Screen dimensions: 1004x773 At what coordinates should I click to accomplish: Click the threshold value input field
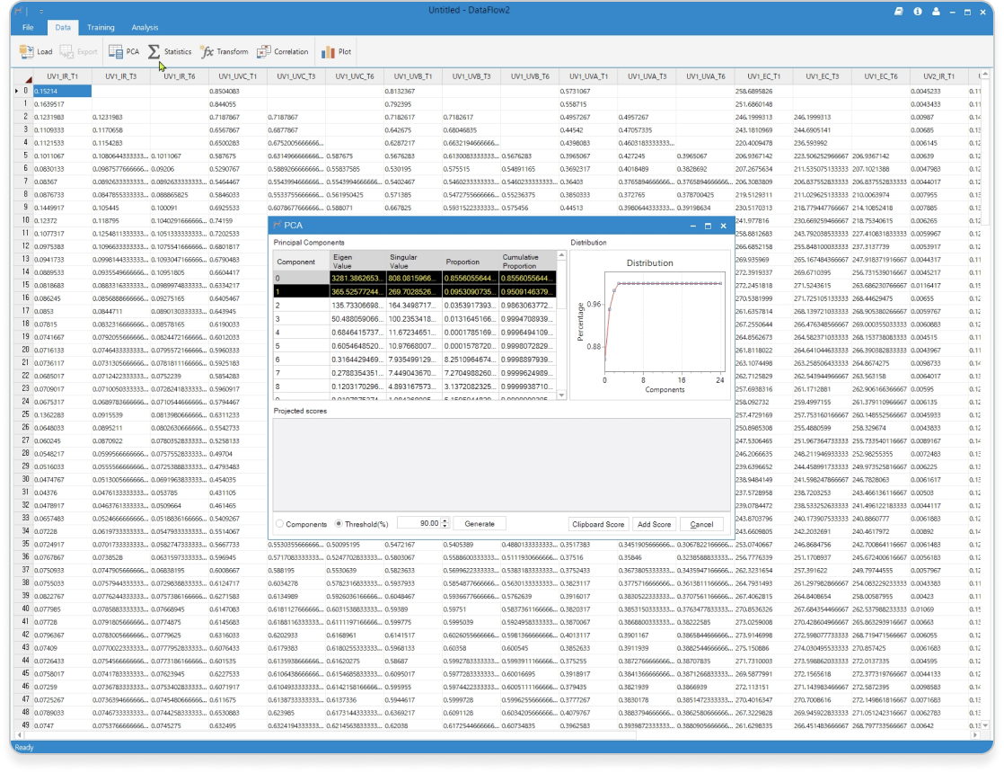point(418,524)
